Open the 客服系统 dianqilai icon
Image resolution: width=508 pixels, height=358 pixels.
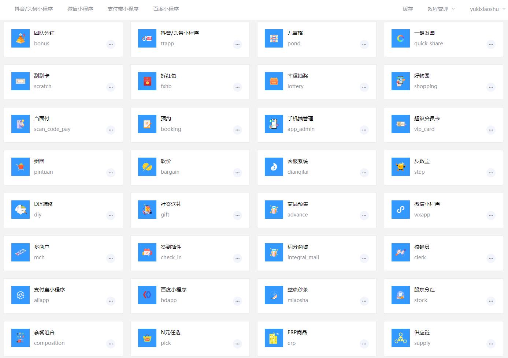pos(274,167)
